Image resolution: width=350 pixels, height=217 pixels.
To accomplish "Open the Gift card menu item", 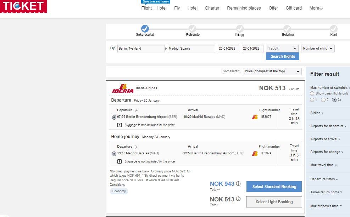I will click(294, 8).
